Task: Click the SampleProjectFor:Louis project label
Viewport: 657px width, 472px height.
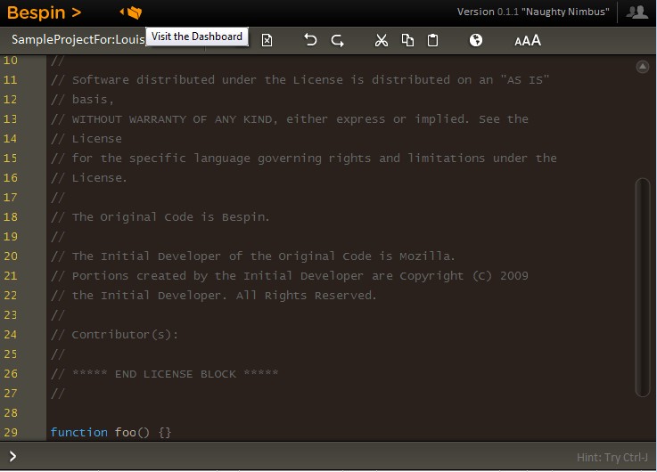Action: click(x=78, y=40)
